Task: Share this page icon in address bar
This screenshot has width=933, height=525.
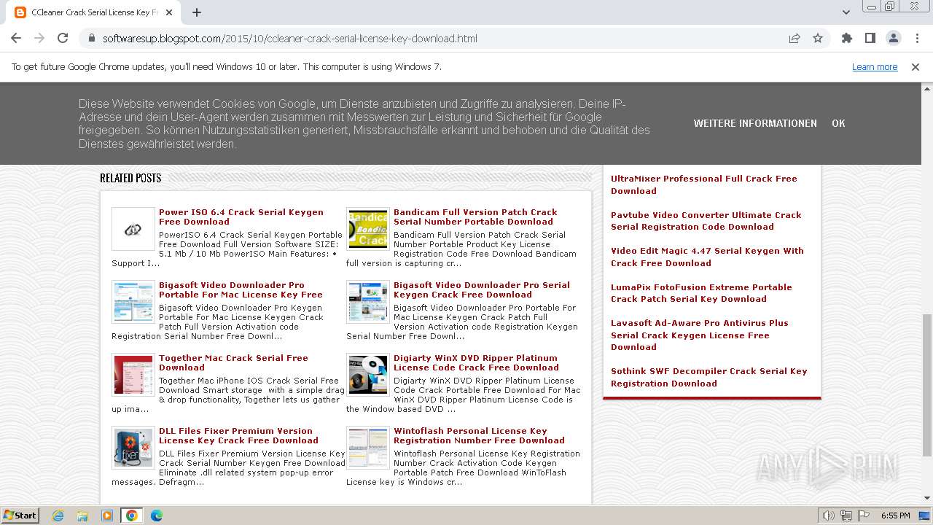Action: pyautogui.click(x=795, y=38)
